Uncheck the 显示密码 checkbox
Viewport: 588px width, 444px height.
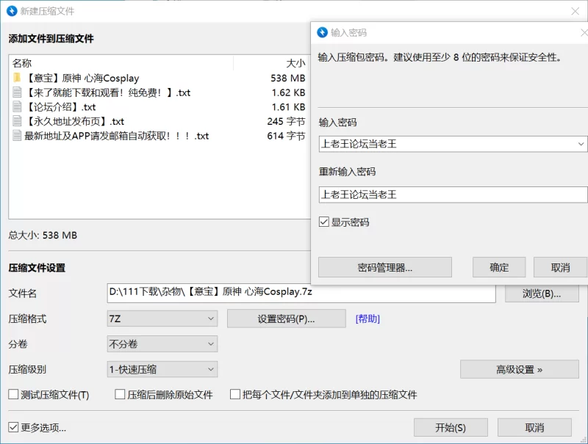point(324,222)
